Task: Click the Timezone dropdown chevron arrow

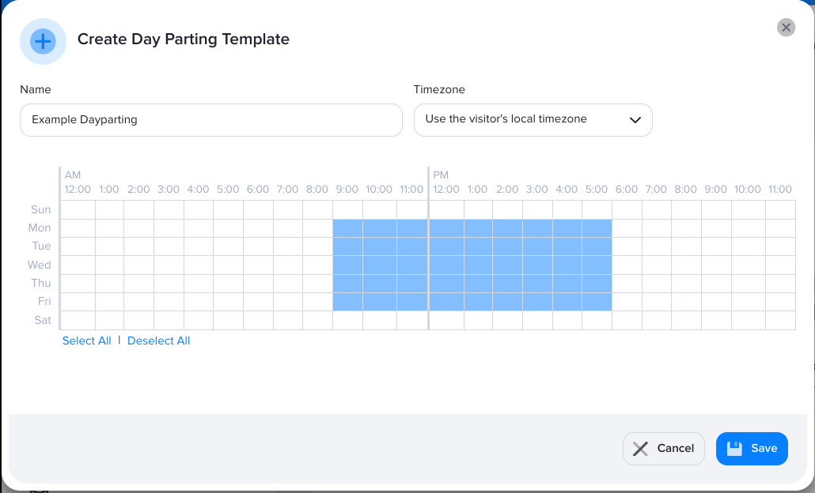Action: (635, 120)
